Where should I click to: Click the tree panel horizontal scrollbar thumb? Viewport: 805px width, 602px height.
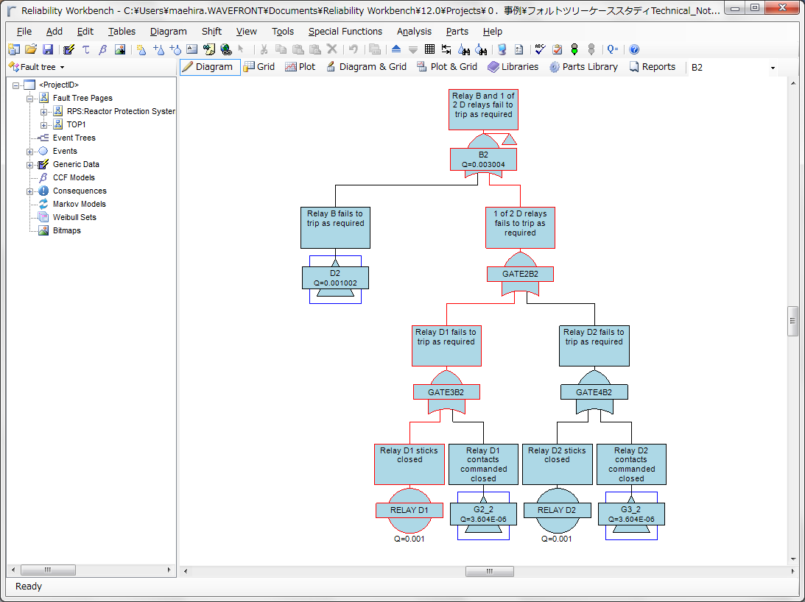[48, 570]
